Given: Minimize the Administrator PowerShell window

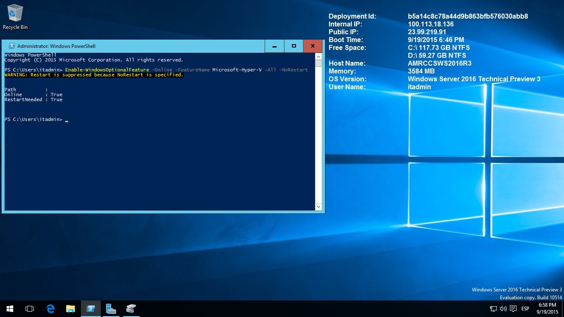Looking at the screenshot, I should point(275,46).
